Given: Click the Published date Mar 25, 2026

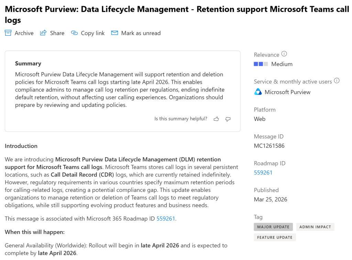Looking at the screenshot, I should pos(271,199).
